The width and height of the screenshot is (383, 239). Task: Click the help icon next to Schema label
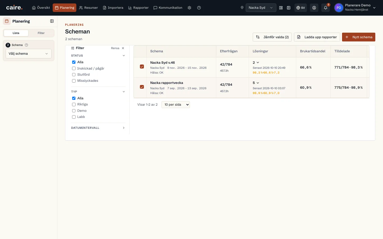pyautogui.click(x=26, y=45)
